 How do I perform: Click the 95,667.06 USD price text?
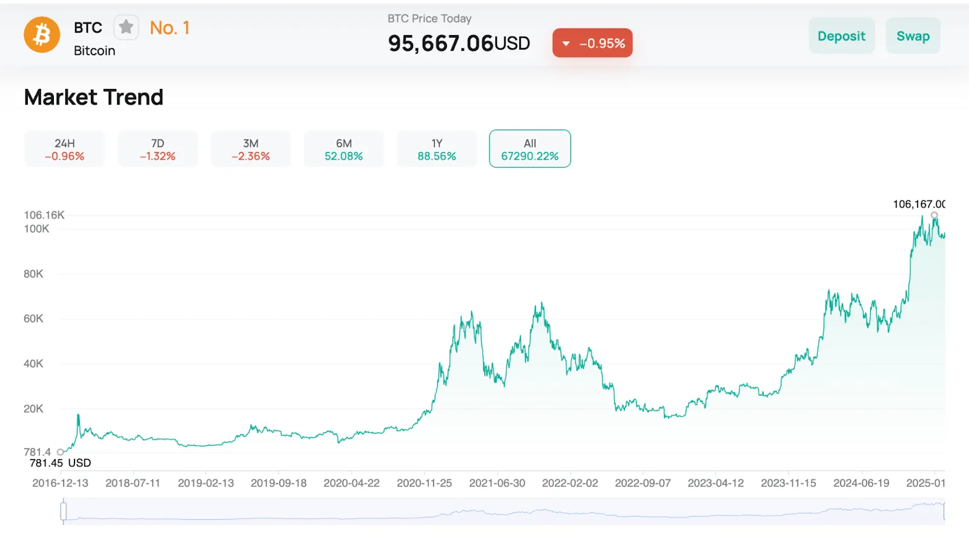tap(458, 44)
